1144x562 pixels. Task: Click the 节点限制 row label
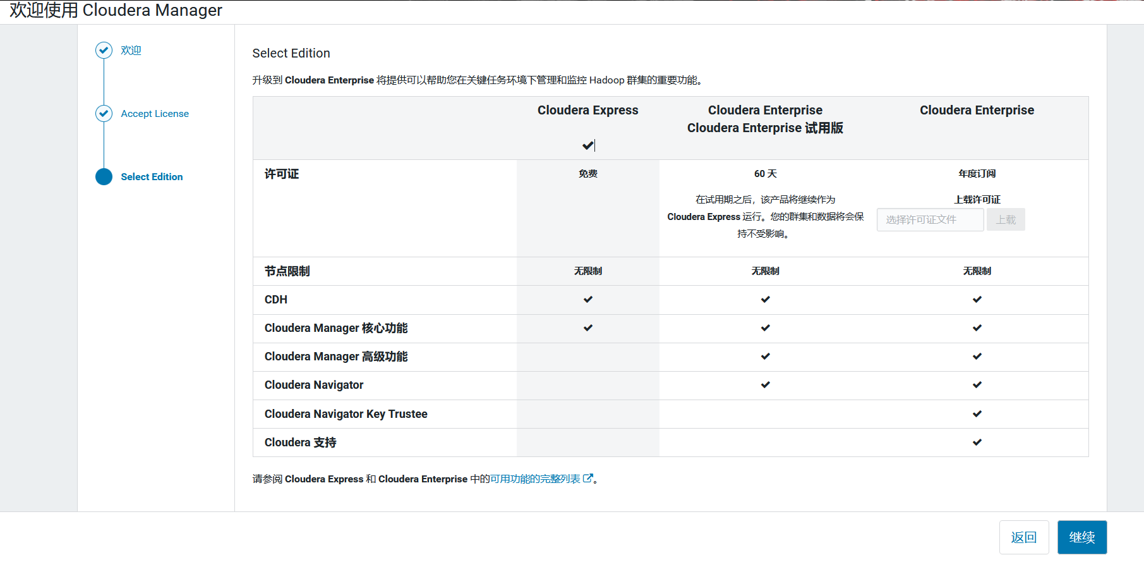(x=287, y=271)
